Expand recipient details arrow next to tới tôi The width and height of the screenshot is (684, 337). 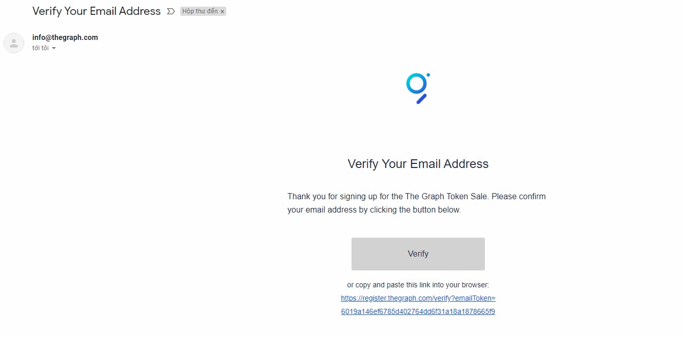tap(54, 48)
